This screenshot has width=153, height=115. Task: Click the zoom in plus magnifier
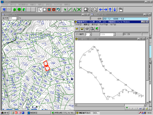click(x=90, y=10)
